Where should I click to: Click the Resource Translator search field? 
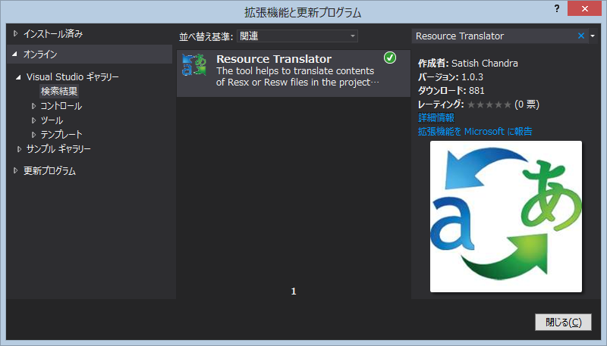495,36
